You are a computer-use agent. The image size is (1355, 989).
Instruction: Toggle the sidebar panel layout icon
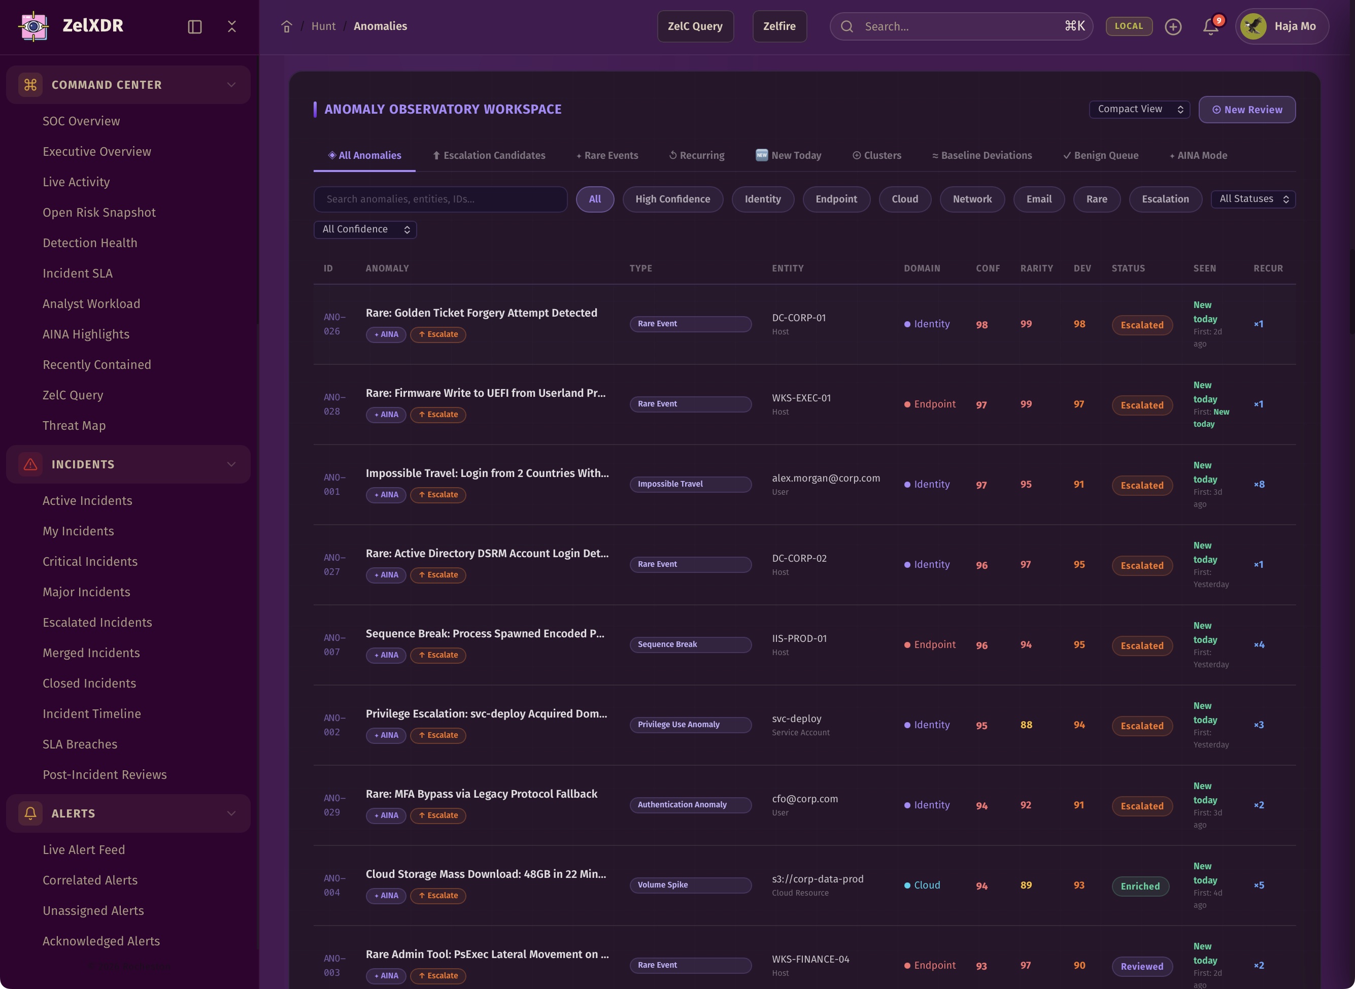194,26
